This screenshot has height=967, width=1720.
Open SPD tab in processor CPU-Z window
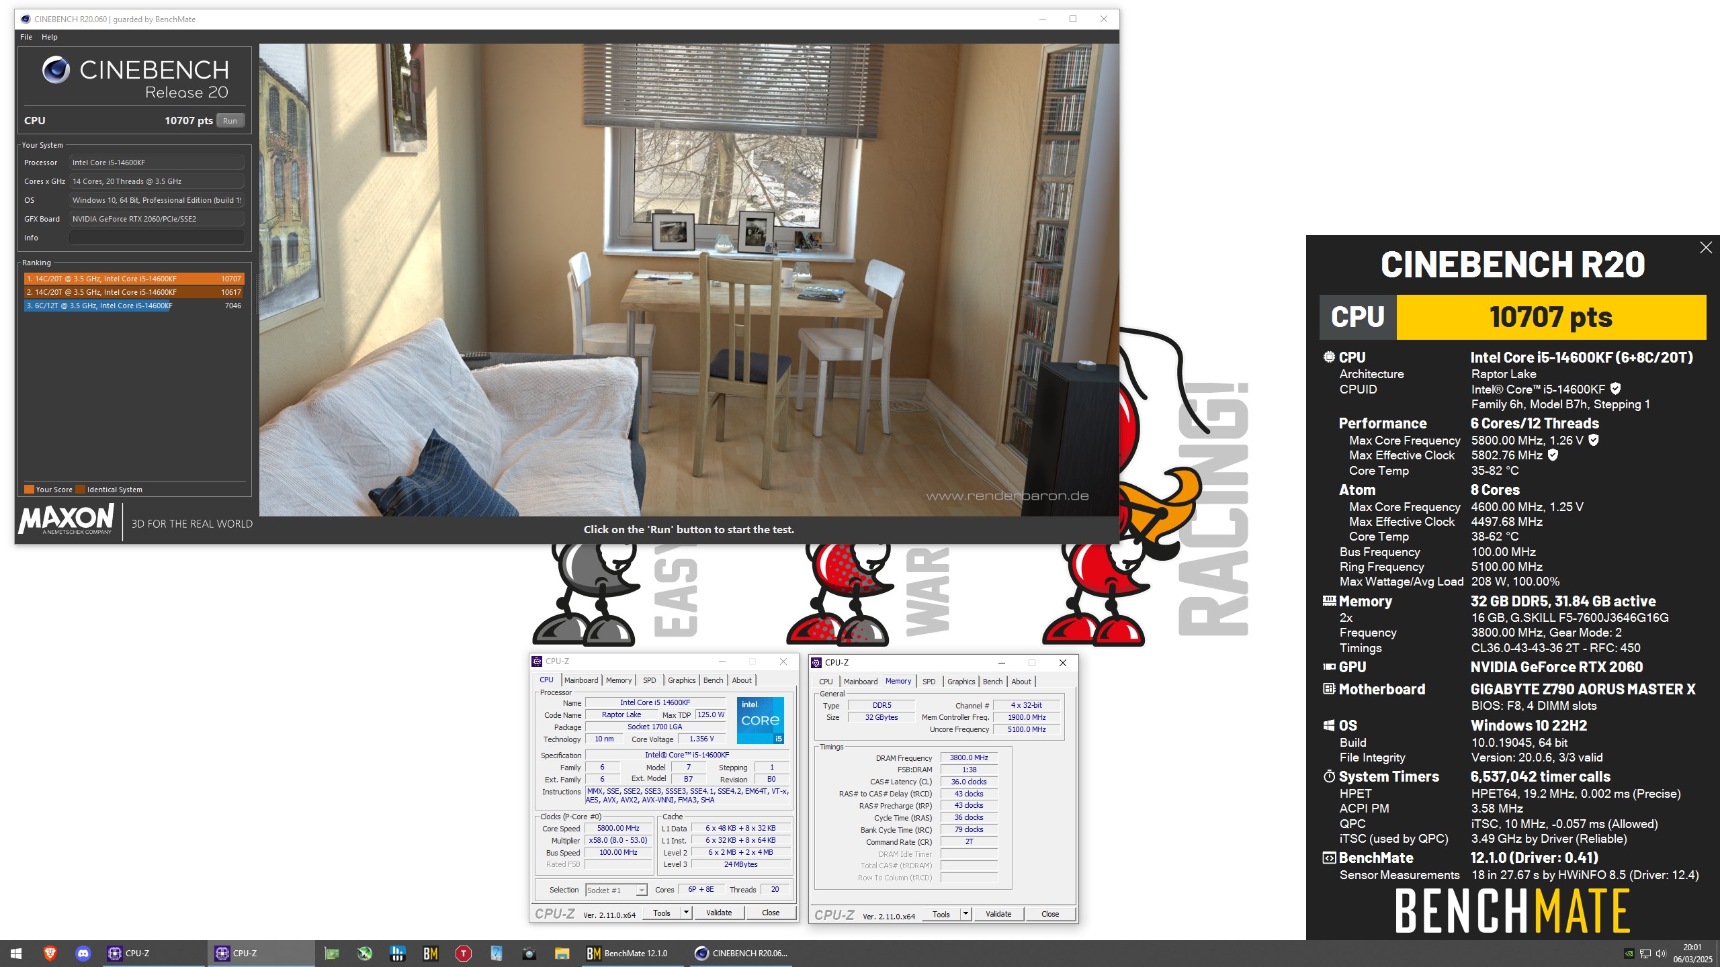coord(650,680)
